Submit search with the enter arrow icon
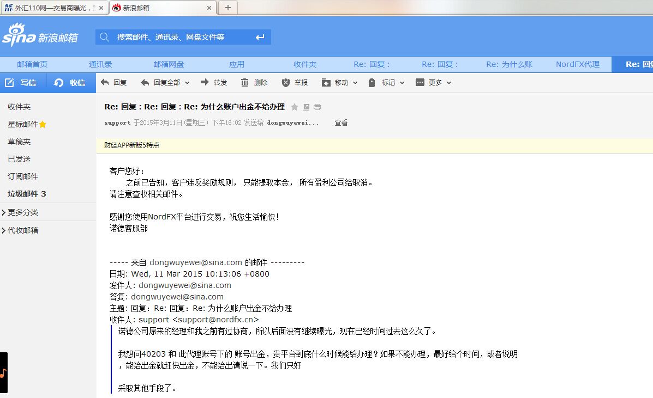The height and width of the screenshot is (398, 653). [260, 38]
